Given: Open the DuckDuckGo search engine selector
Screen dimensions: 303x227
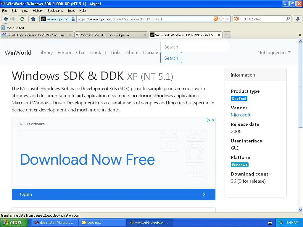Looking at the screenshot, I should [238, 19].
